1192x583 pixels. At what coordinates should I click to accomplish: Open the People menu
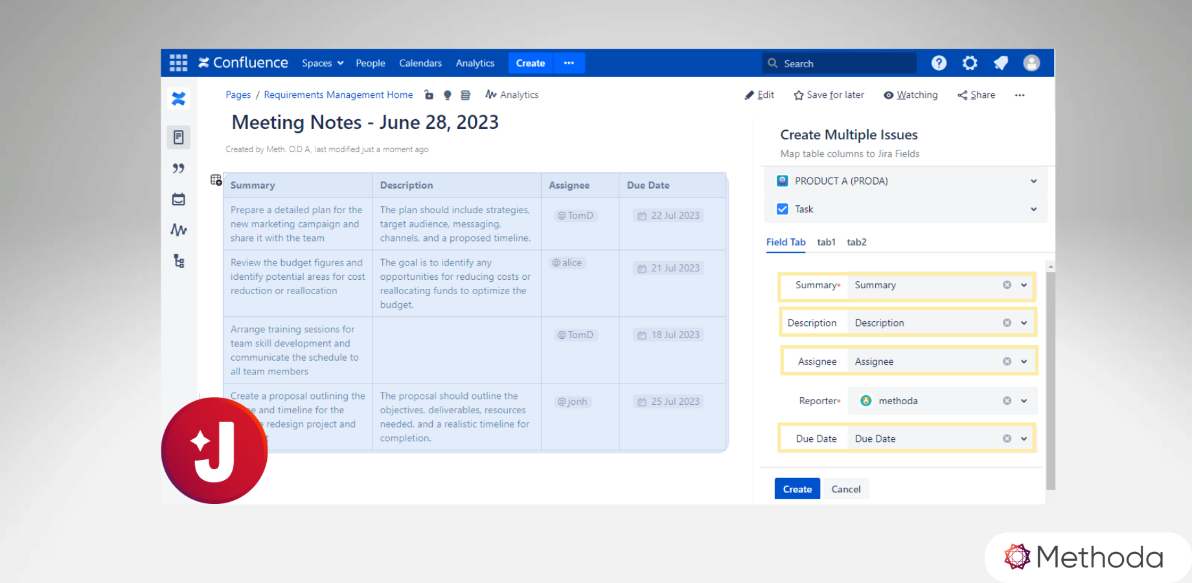pyautogui.click(x=371, y=63)
